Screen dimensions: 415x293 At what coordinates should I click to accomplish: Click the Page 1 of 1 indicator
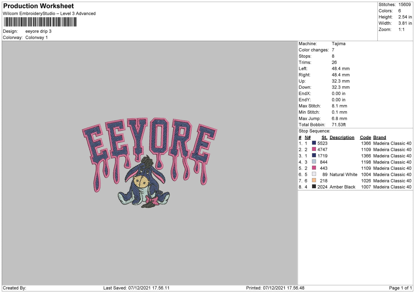pos(400,288)
